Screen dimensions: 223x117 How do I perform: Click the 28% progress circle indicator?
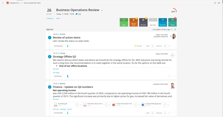pyautogui.click(x=173, y=12)
